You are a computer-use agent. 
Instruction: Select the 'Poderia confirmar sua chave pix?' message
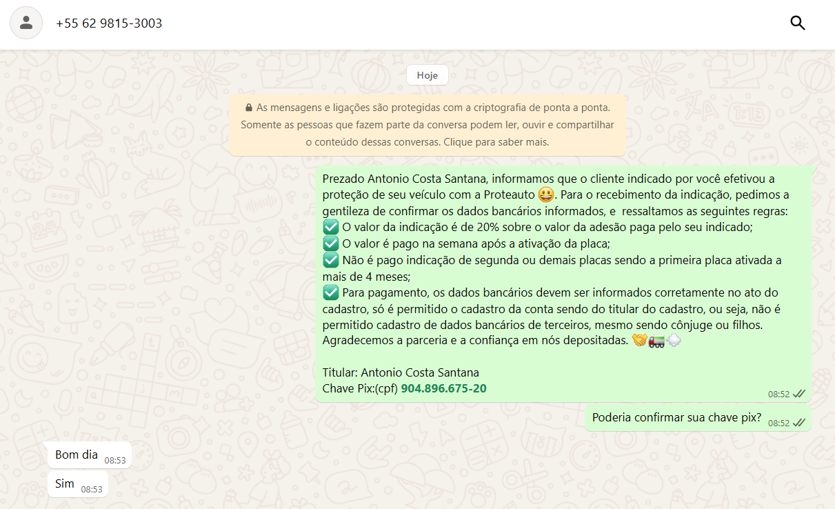tap(676, 417)
